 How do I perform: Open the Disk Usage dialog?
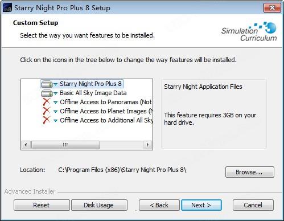pos(99,205)
